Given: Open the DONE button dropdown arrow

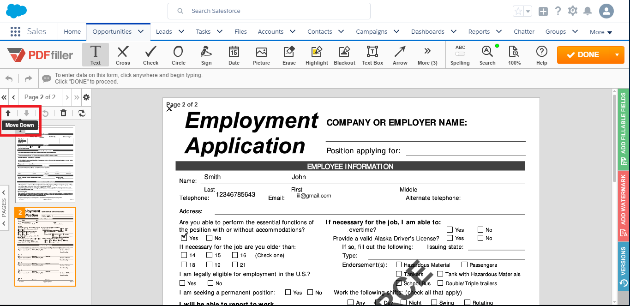Looking at the screenshot, I should click(x=617, y=54).
